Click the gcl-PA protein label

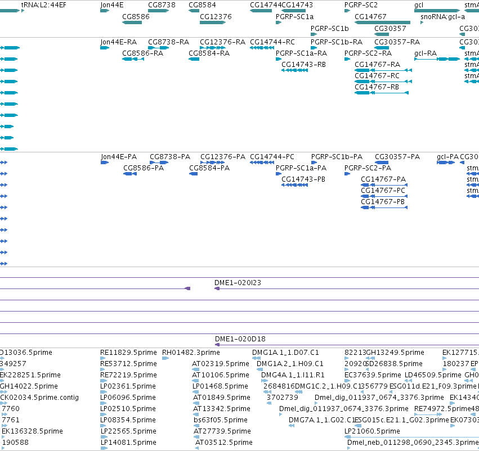447,156
